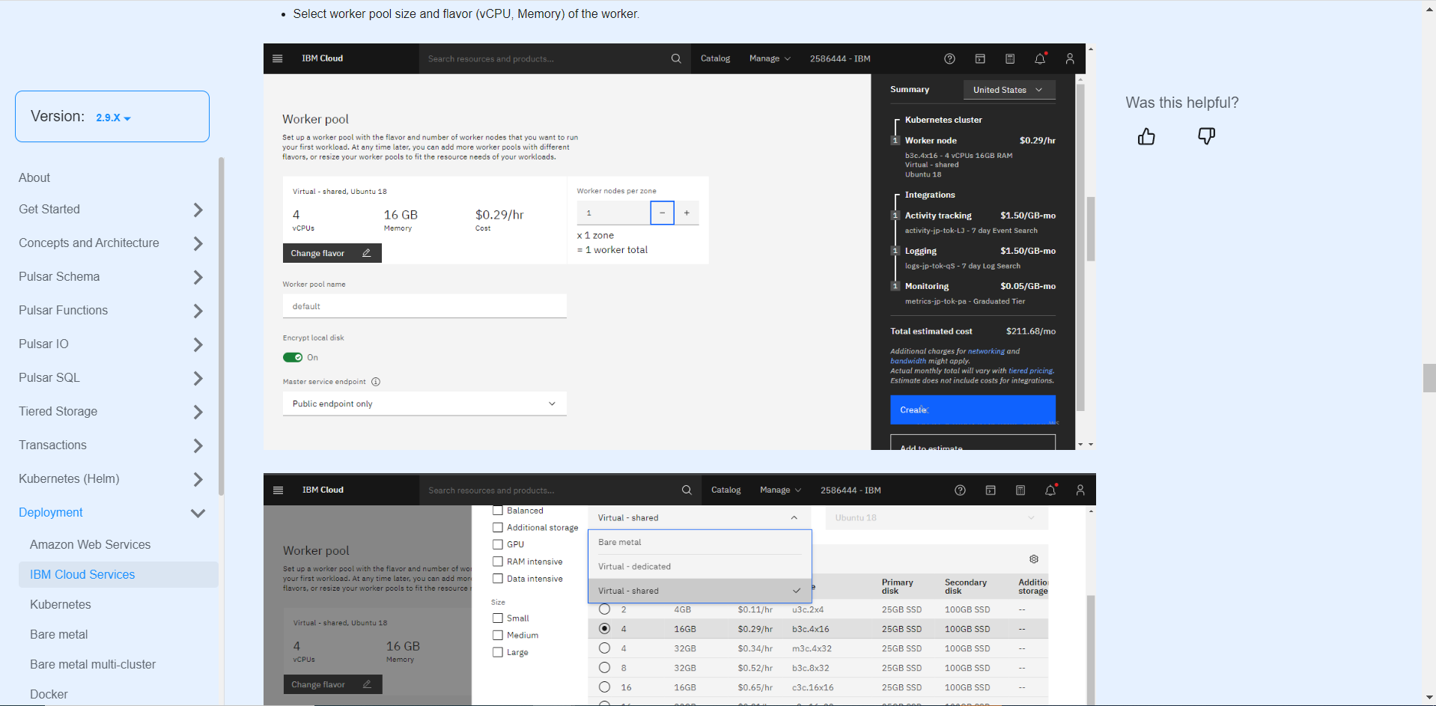The width and height of the screenshot is (1436, 706).
Task: Click the blue Create button
Action: (973, 410)
